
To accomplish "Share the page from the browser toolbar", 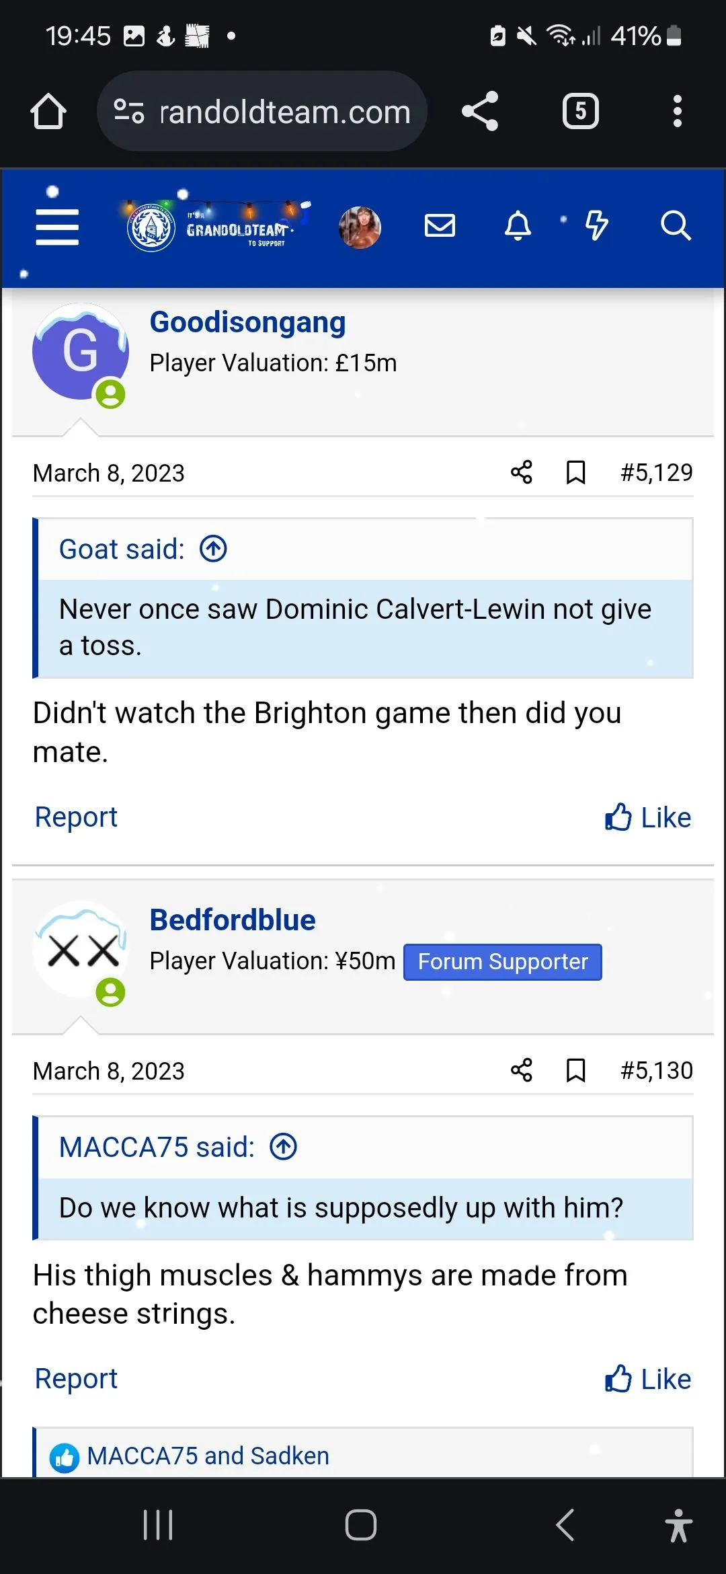I will [480, 112].
